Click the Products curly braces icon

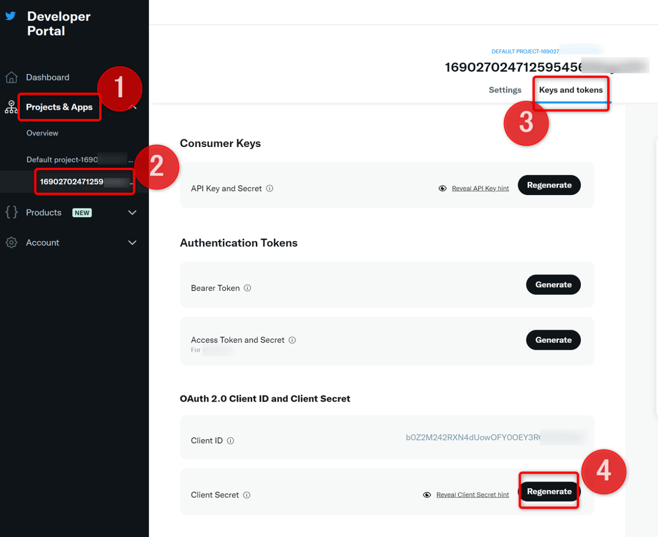11,212
